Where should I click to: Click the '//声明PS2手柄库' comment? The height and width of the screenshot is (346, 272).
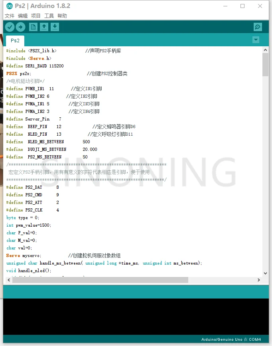pyautogui.click(x=103, y=51)
